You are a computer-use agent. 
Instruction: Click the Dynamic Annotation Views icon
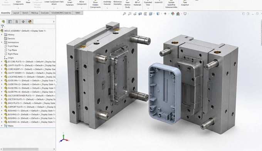point(145,14)
